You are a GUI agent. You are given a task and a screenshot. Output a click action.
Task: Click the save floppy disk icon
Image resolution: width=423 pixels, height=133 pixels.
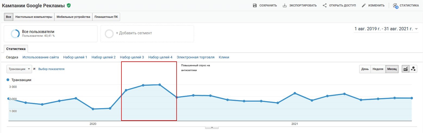[255, 5]
